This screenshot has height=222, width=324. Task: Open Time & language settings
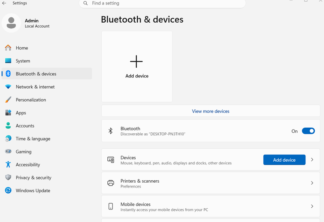pyautogui.click(x=47, y=139)
